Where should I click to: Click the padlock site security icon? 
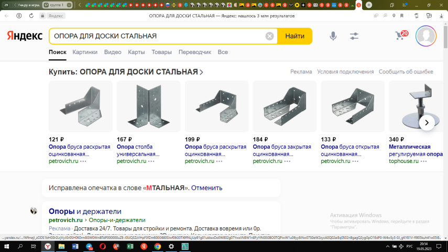(42, 16)
